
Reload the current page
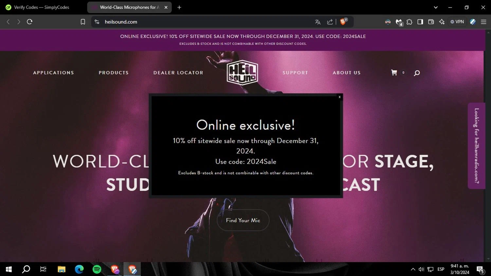[29, 22]
